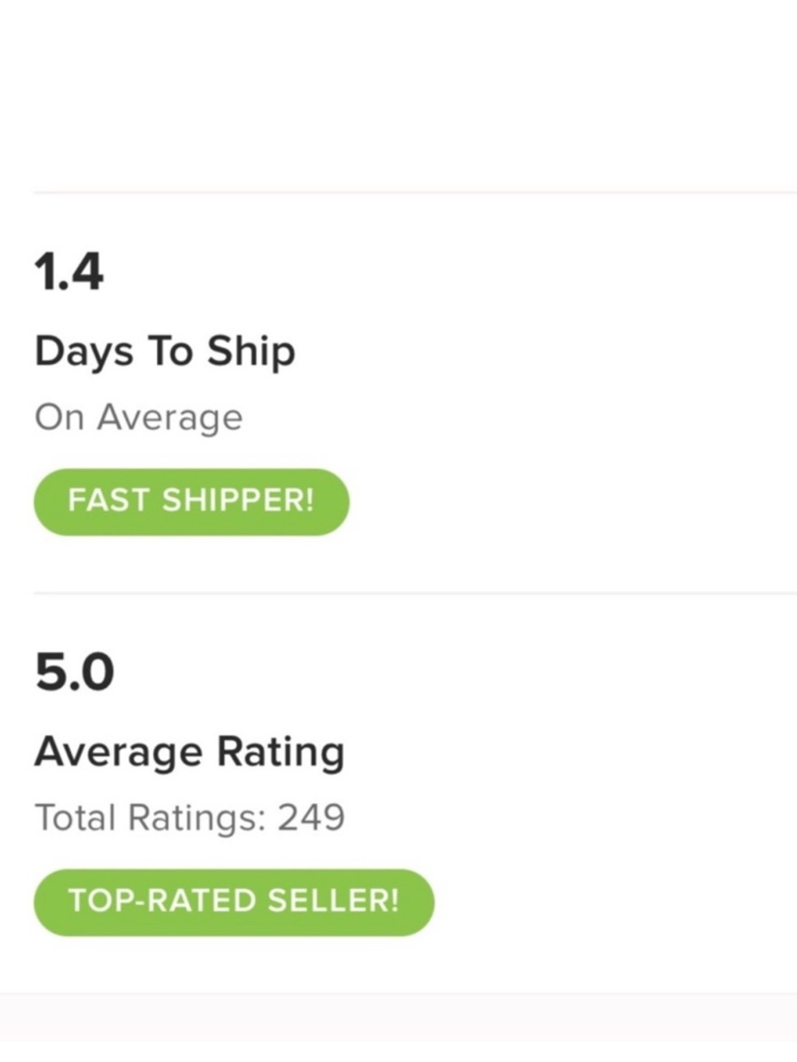Click the word Rating in the heading
Screen dimensions: 797x1062
coord(281,752)
